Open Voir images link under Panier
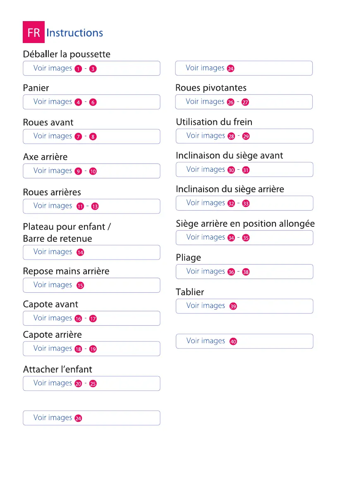The width and height of the screenshot is (347, 493). 53,102
